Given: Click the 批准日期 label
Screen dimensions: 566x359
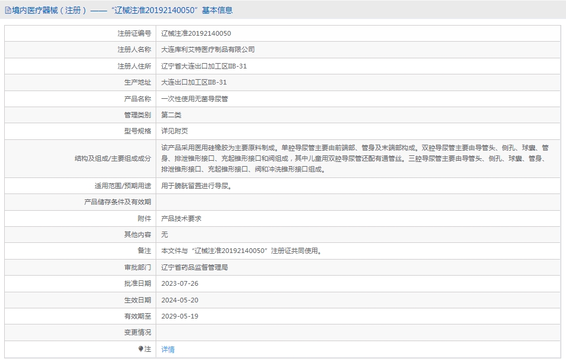Looking at the screenshot, I should coord(138,283).
